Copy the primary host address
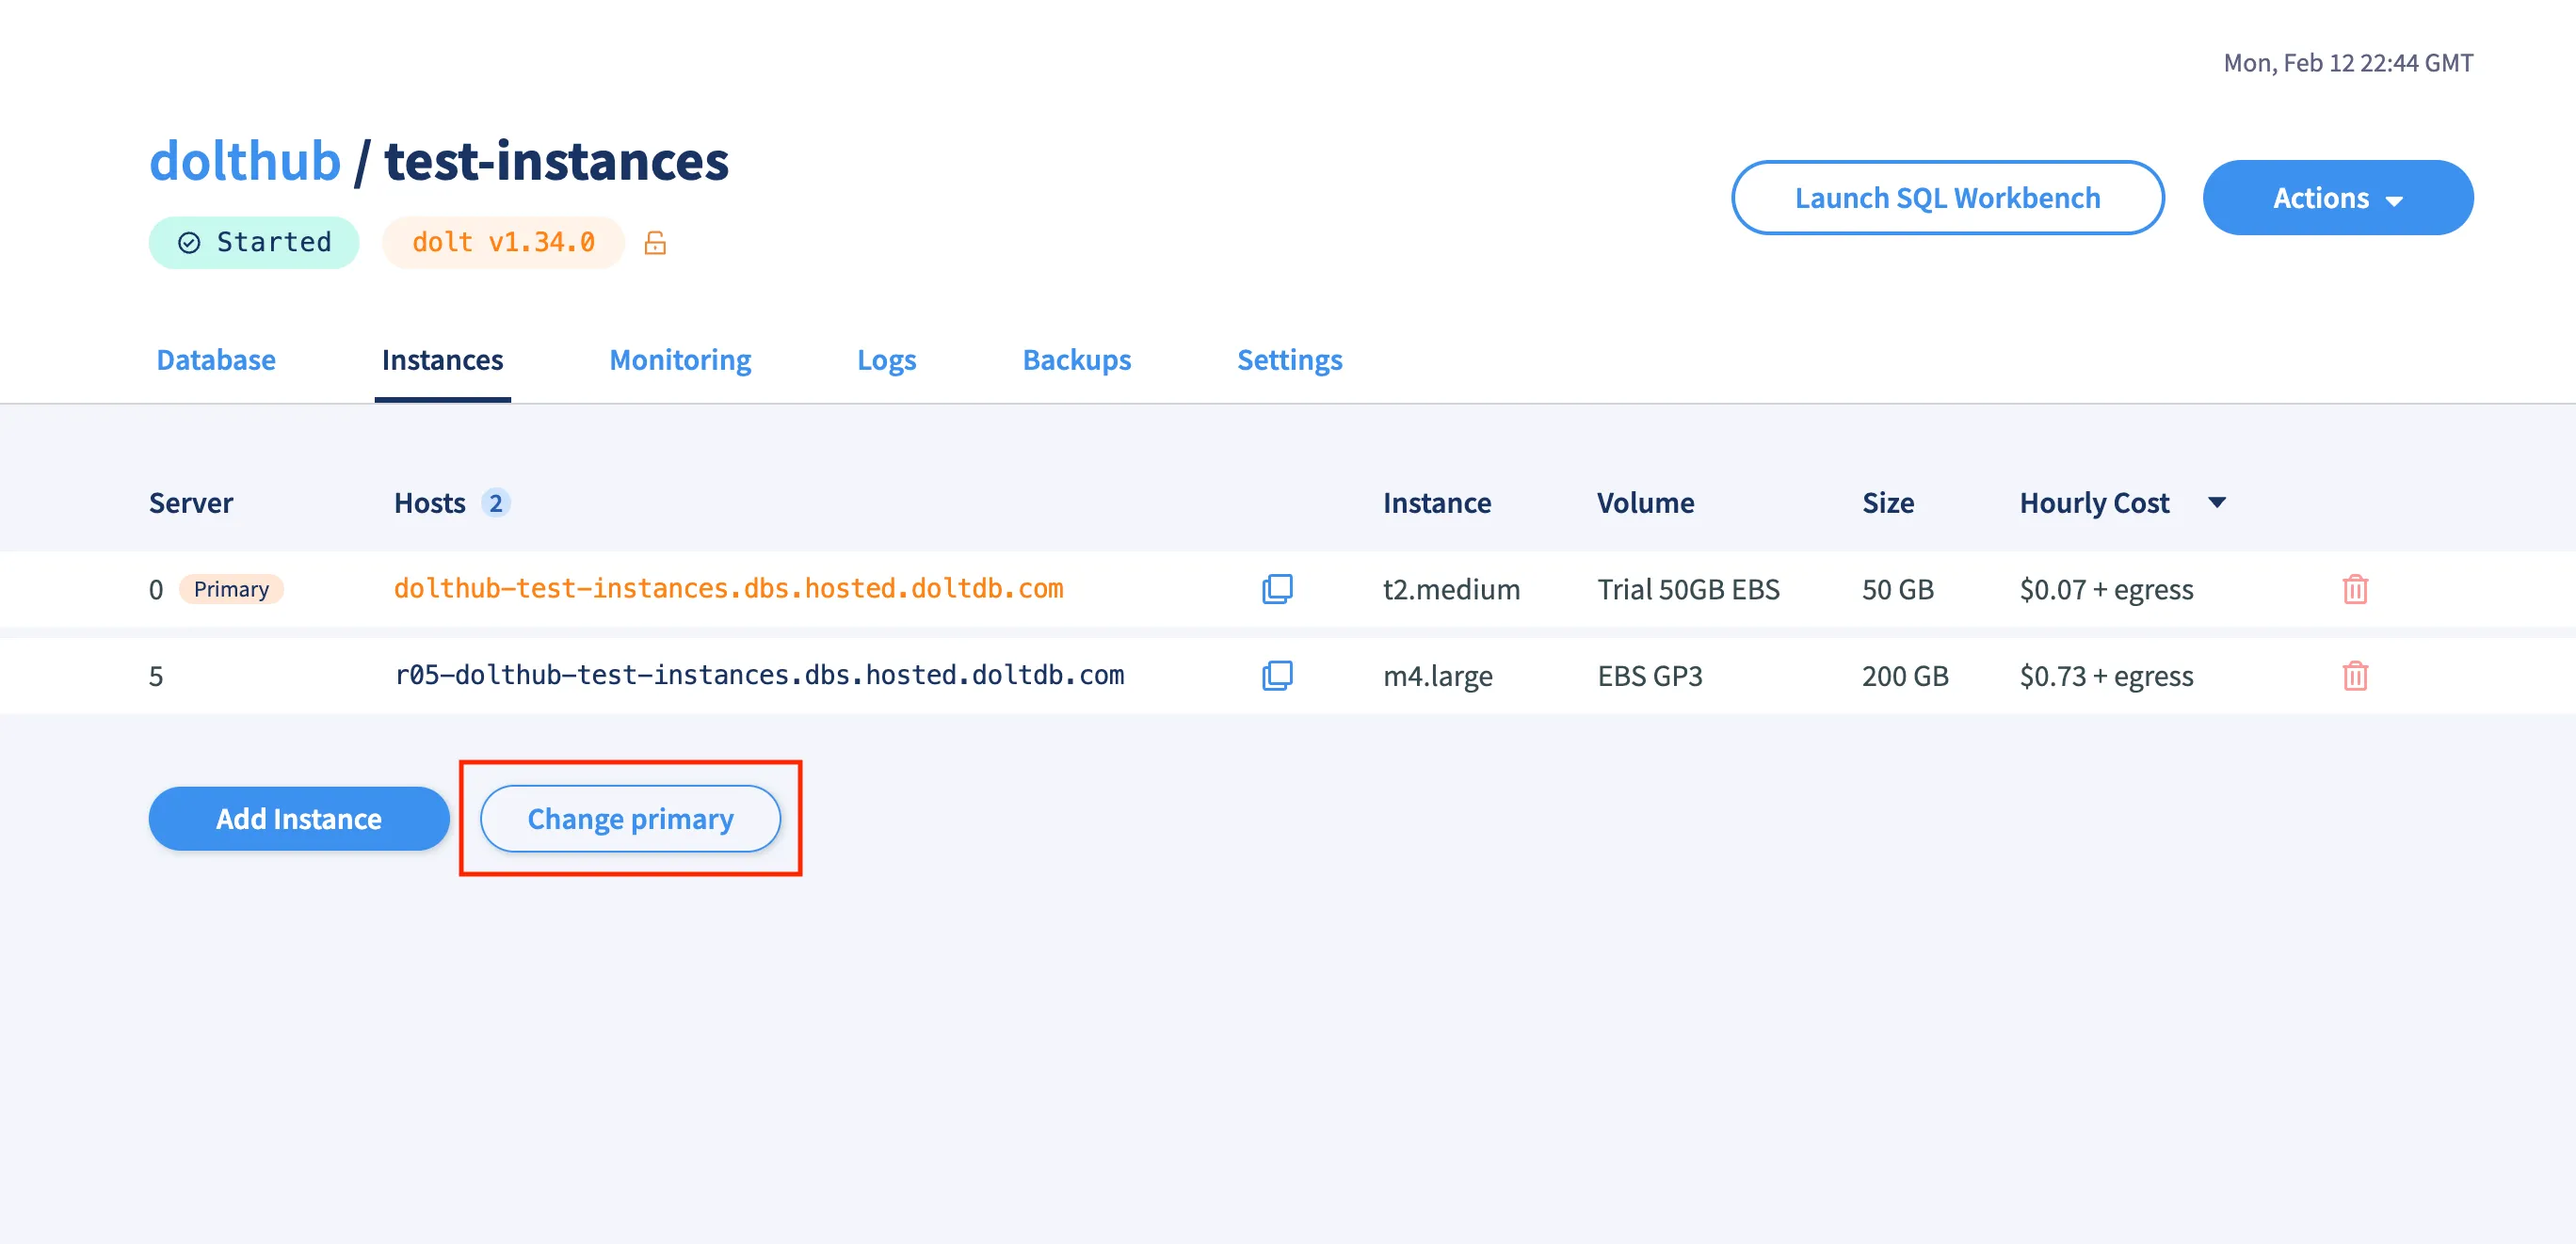This screenshot has width=2576, height=1244. 1277,588
